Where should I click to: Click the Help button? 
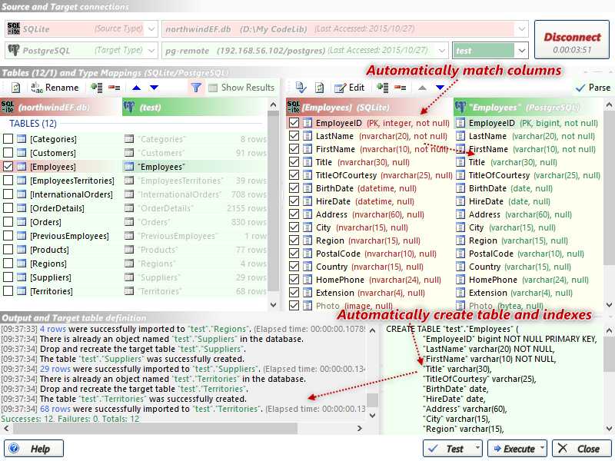point(34,448)
